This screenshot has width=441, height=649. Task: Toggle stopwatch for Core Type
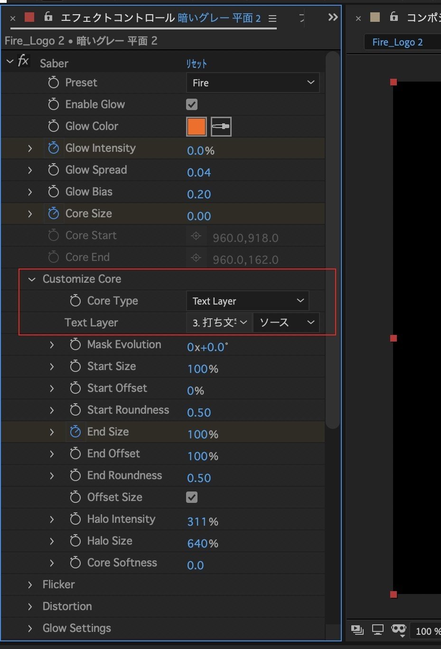coord(75,301)
